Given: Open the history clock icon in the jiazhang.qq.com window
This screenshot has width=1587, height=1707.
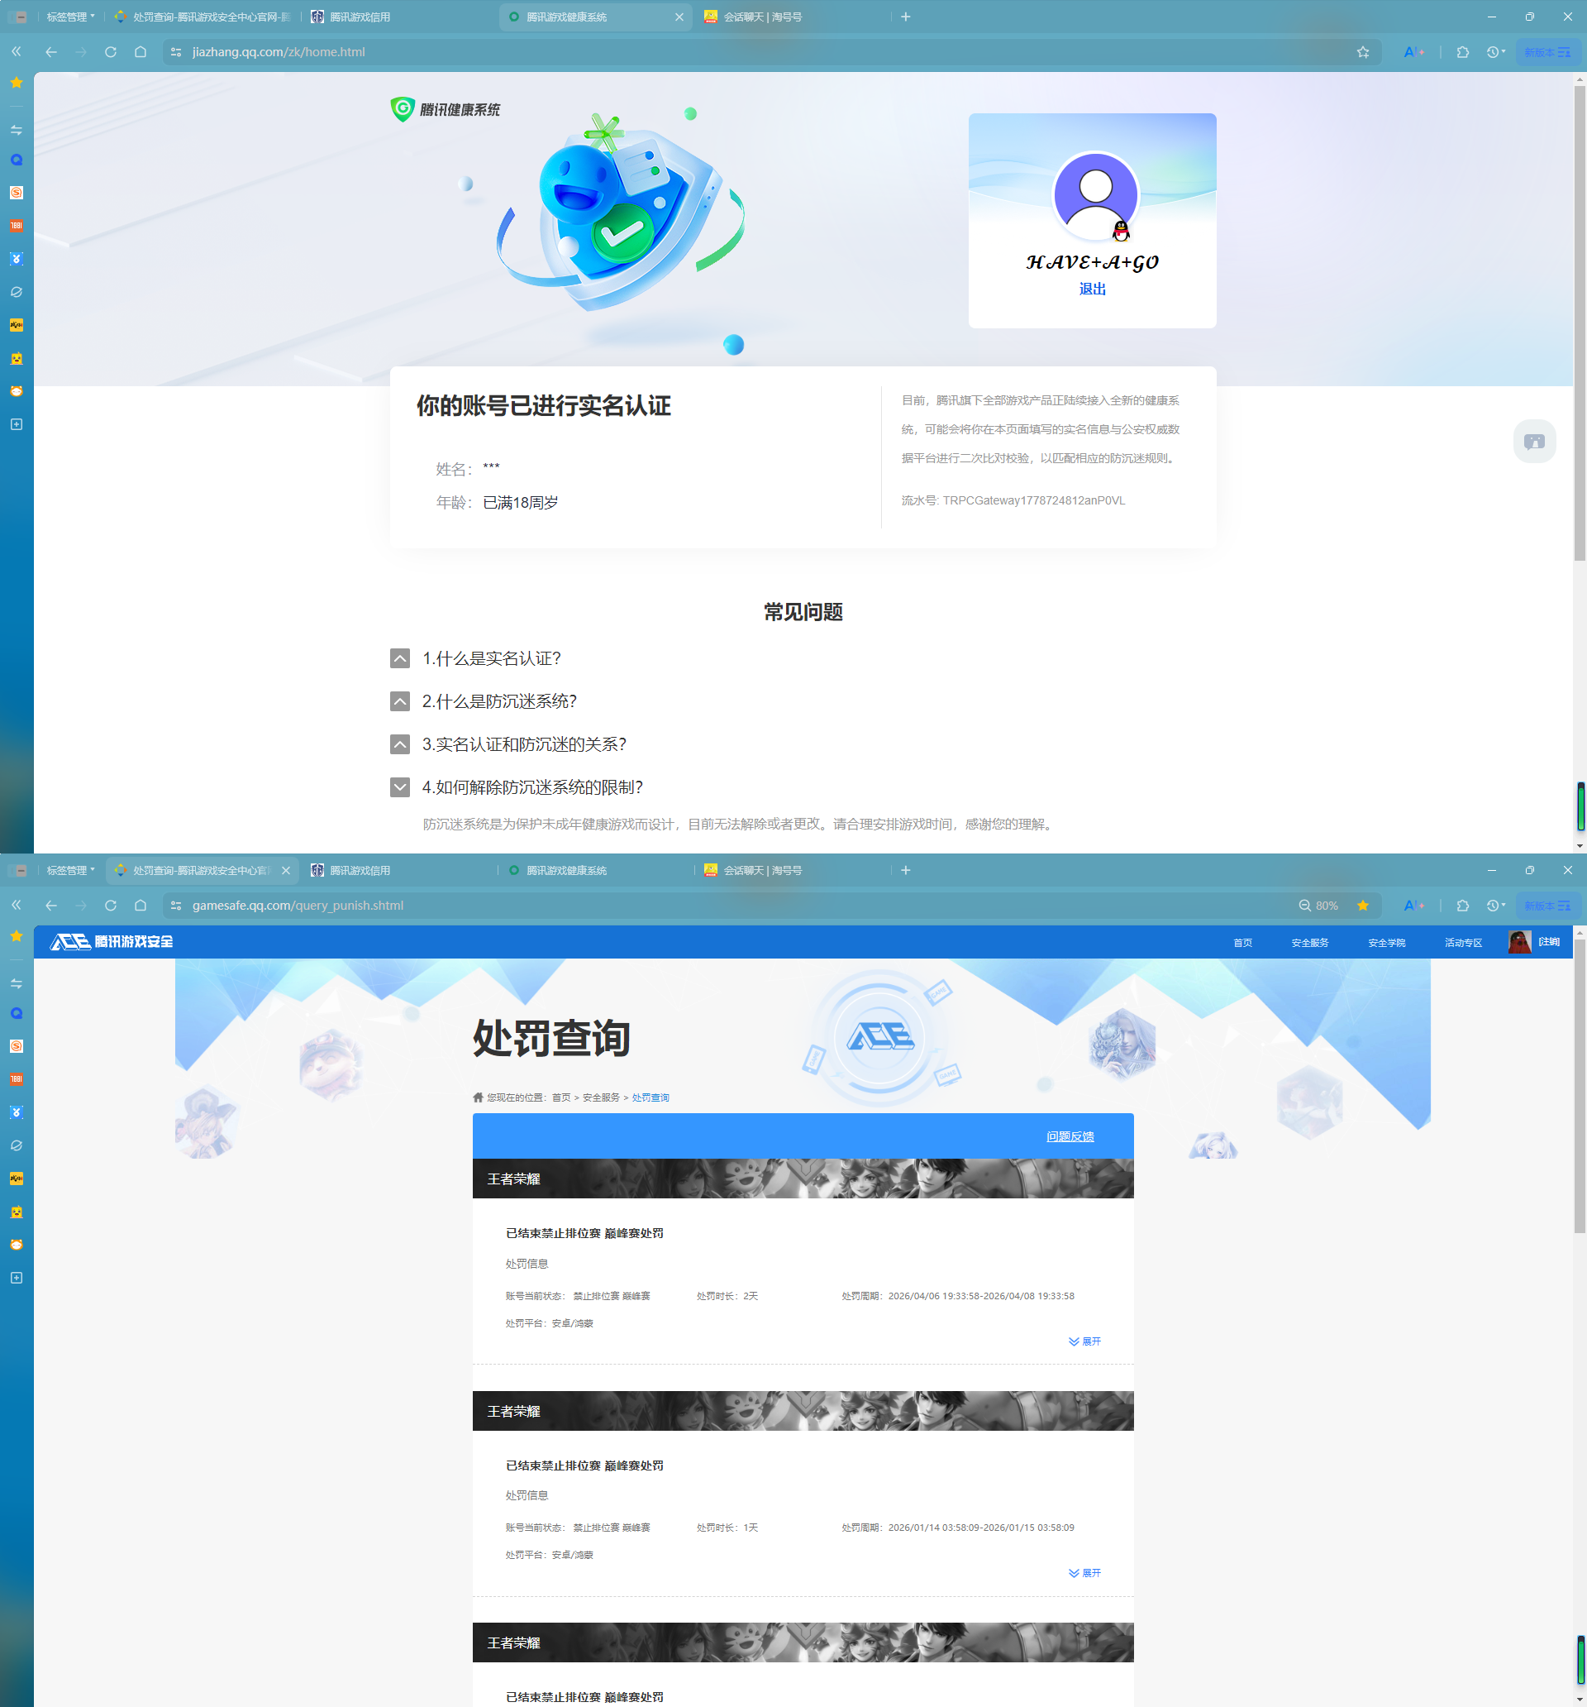Looking at the screenshot, I should [x=1493, y=52].
